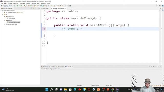
Task: Click the main method declaration line
Action: (x=91, y=25)
